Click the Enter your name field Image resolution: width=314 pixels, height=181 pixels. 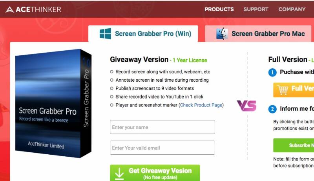(x=162, y=127)
